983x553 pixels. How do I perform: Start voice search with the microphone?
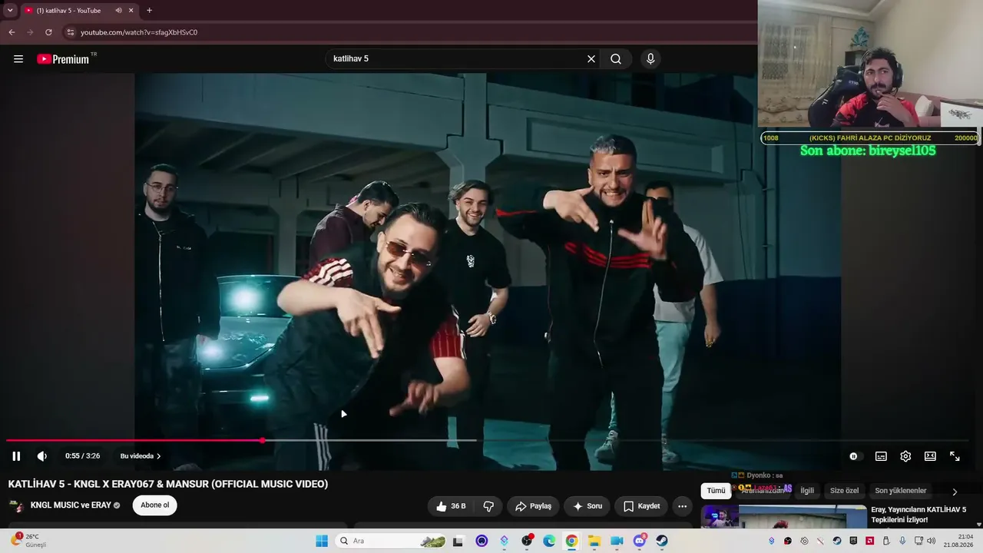click(x=650, y=59)
